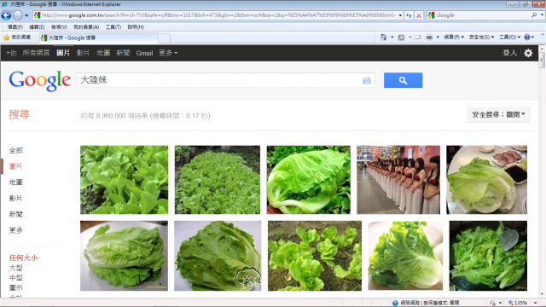
Task: Open thumbnail of cooked greens in dark pan
Action: pos(488,256)
